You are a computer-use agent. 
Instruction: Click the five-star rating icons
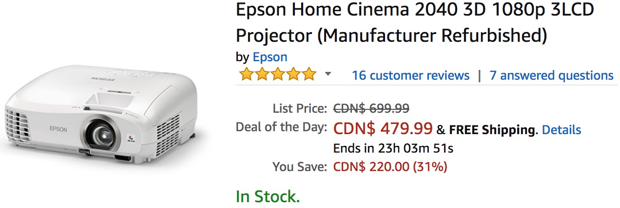point(277,75)
